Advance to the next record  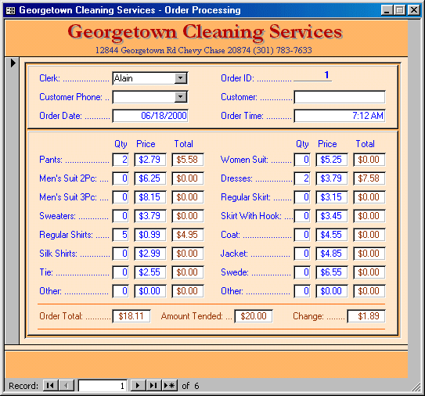(138, 385)
